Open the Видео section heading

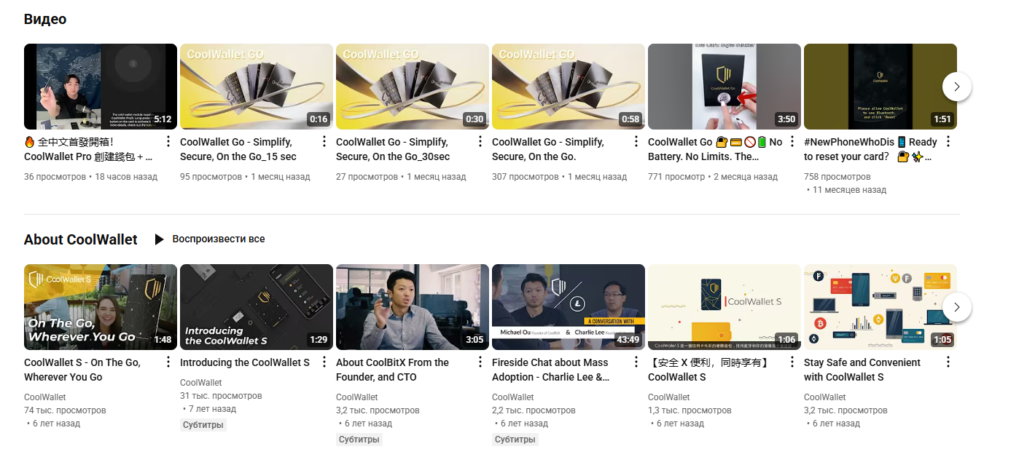[x=45, y=20]
